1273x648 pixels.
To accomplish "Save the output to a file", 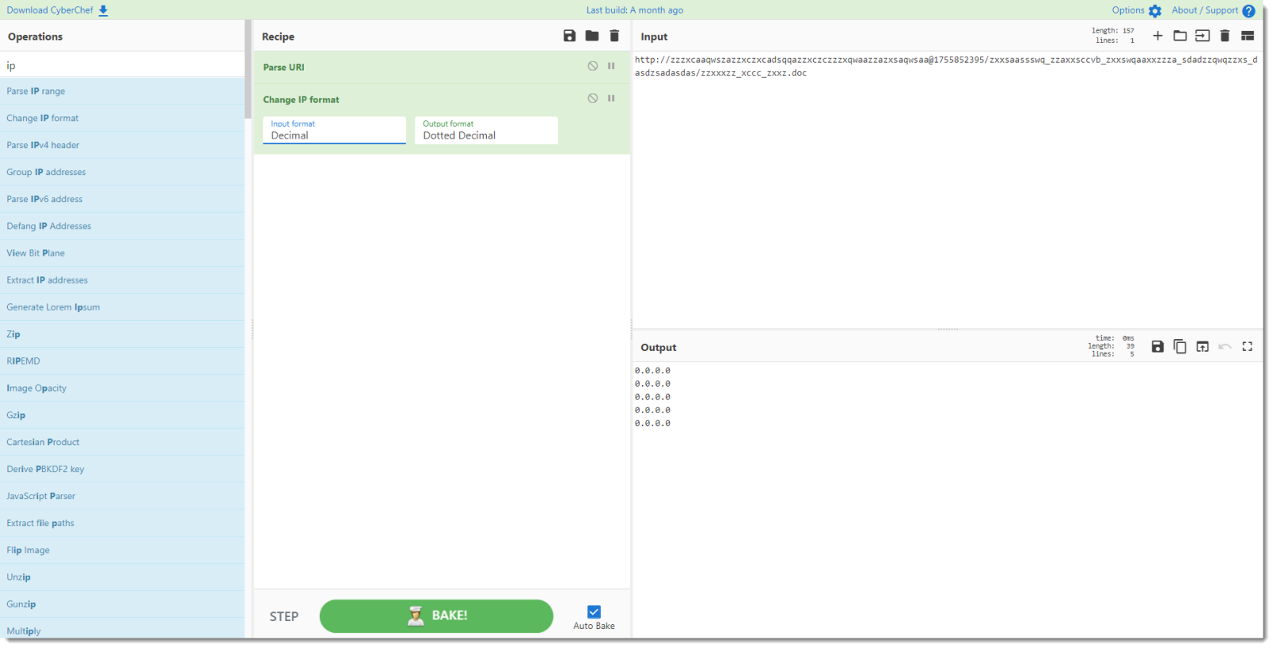I will pos(1158,346).
